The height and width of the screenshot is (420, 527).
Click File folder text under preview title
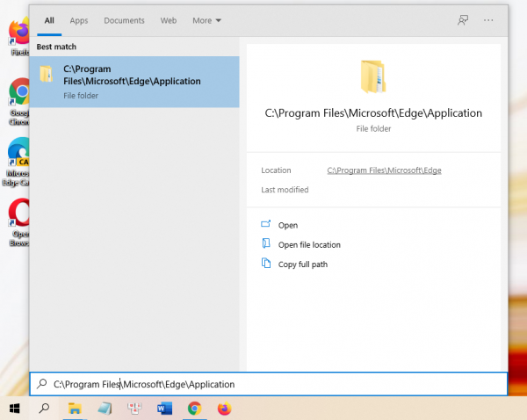coord(373,129)
